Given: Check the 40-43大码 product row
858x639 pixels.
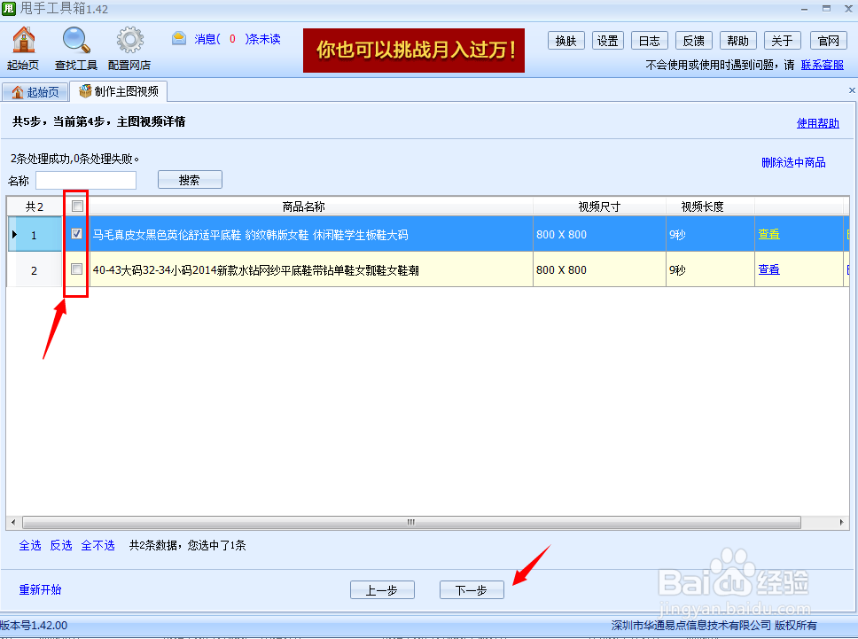Looking at the screenshot, I should click(77, 269).
